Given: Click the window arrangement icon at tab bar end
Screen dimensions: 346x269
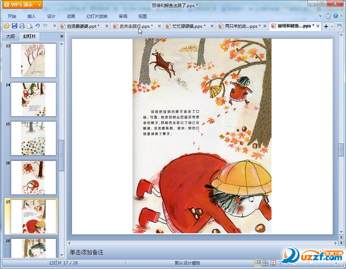Looking at the screenshot, I should pyautogui.click(x=339, y=26).
